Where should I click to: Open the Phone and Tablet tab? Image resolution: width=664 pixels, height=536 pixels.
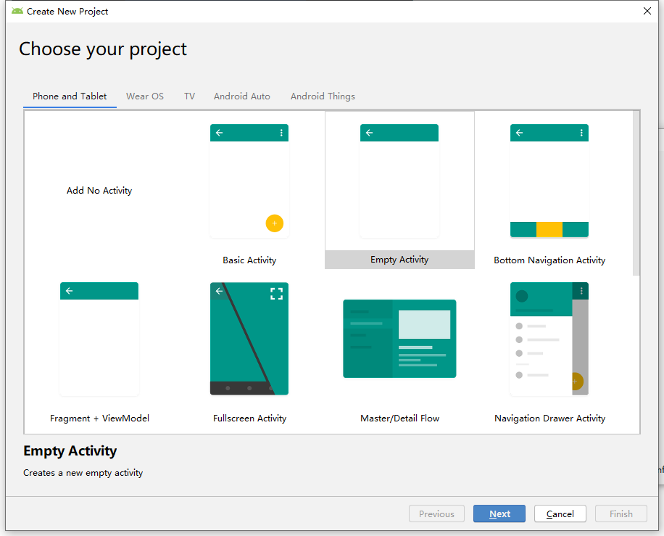pyautogui.click(x=70, y=96)
